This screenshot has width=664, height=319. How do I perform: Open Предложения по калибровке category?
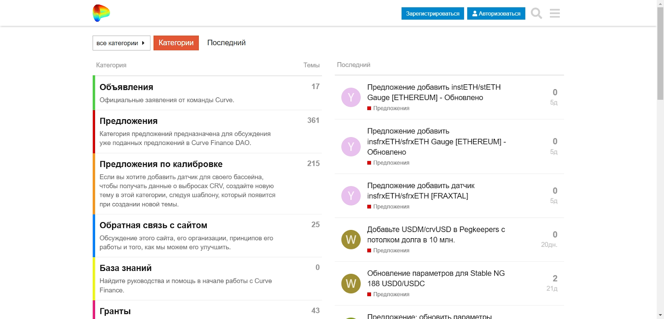click(161, 164)
